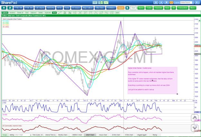Open the settings gear dropdown
201x137 pixels.
[197, 3]
